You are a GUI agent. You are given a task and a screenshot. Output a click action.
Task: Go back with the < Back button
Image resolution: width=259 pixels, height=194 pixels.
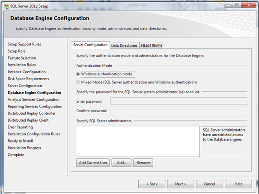(152, 184)
